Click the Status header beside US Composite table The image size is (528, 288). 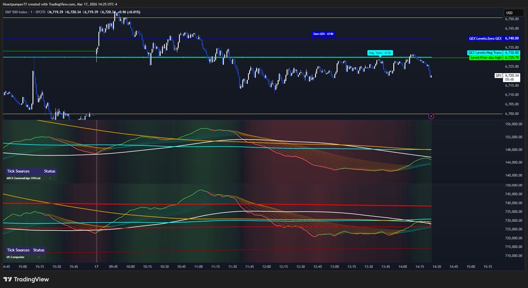39,250
